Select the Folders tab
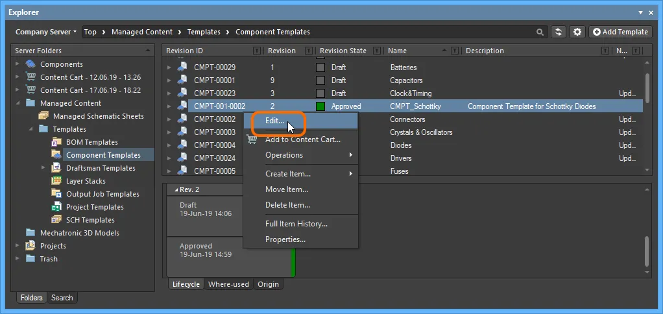This screenshot has width=663, height=314. click(32, 298)
